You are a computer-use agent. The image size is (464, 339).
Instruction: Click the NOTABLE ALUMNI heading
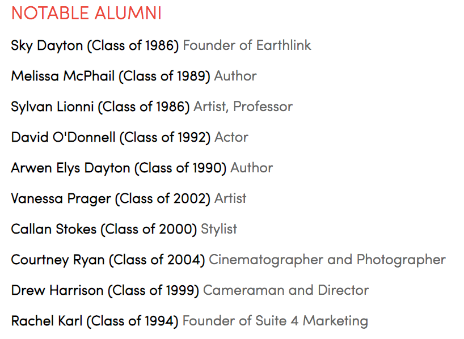pyautogui.click(x=86, y=13)
